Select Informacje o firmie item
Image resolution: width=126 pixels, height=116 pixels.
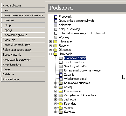tap(75, 58)
